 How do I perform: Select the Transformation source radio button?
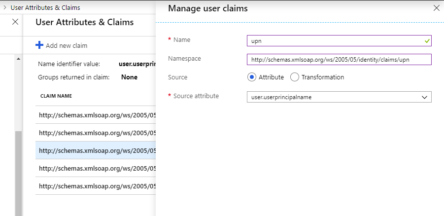pos(295,77)
